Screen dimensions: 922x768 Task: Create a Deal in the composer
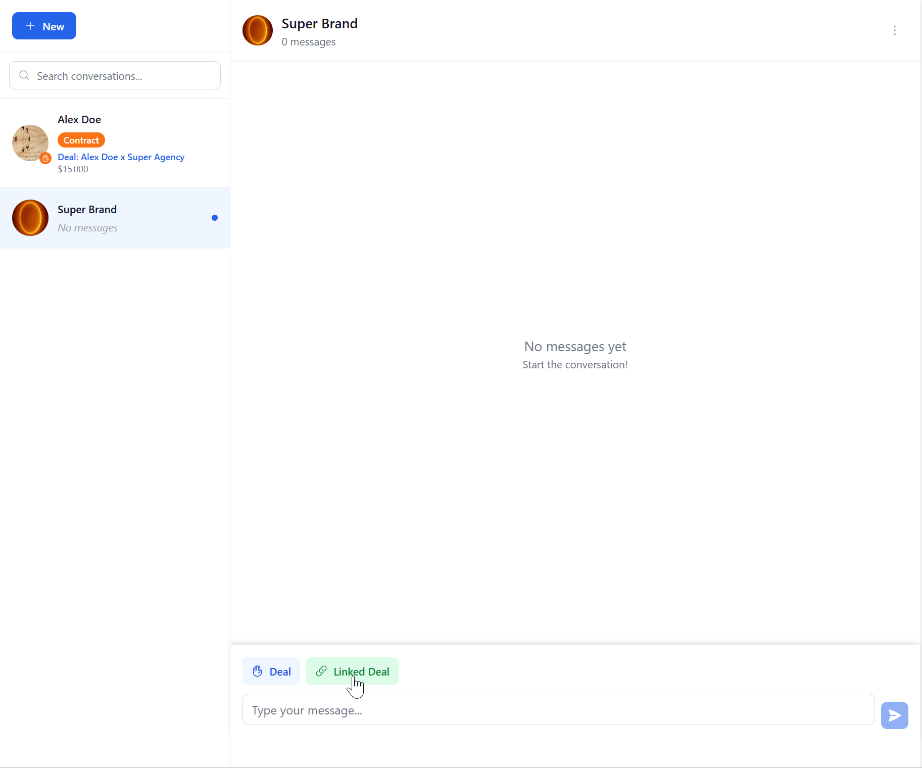click(271, 671)
